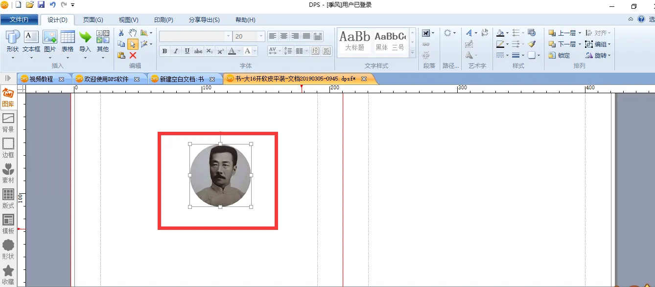Select the circular portrait image on canvas

220,175
